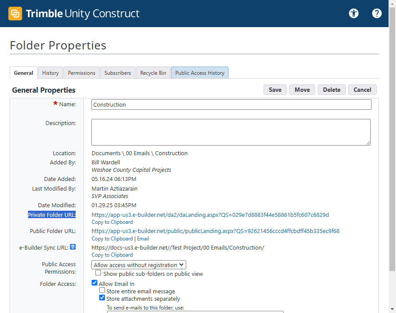Click the Save button

[275, 90]
